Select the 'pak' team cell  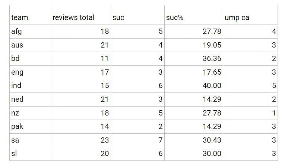click(x=30, y=127)
